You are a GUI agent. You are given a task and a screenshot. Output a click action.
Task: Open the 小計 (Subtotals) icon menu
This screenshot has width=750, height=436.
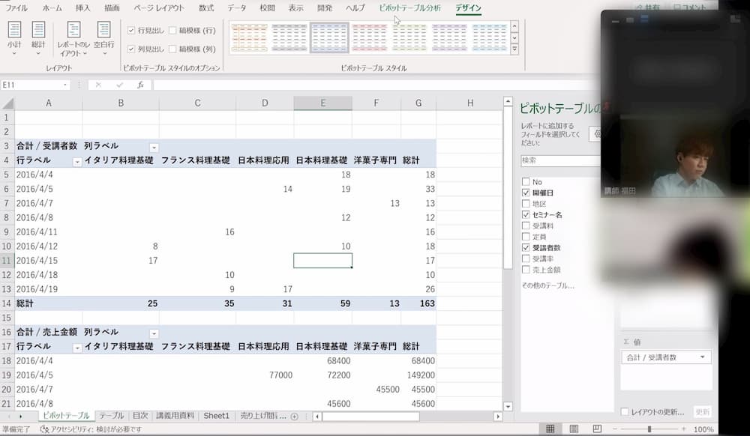coord(14,38)
